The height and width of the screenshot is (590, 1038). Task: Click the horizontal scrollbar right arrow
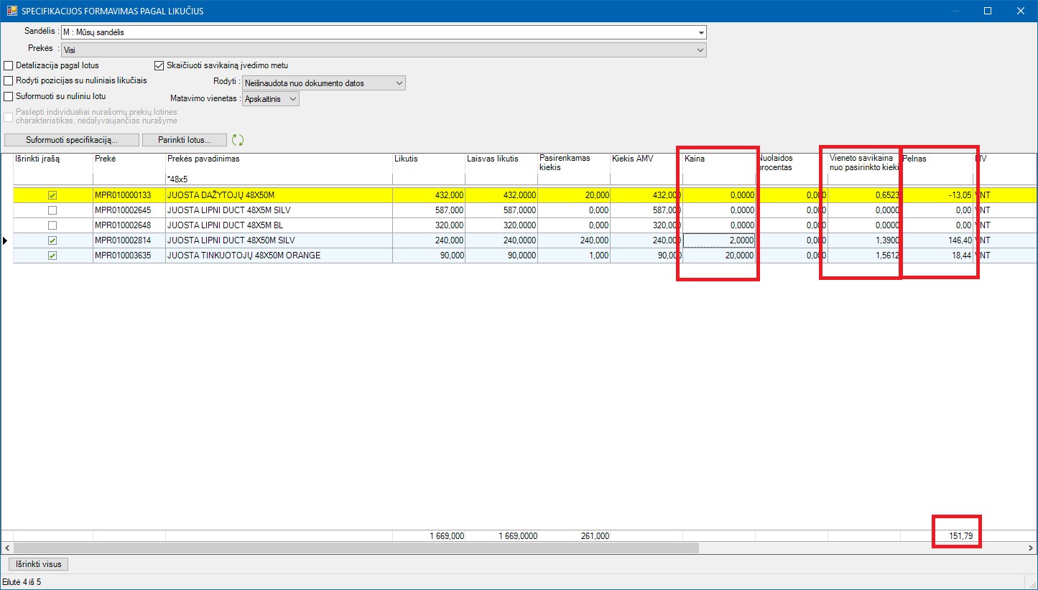(1031, 548)
